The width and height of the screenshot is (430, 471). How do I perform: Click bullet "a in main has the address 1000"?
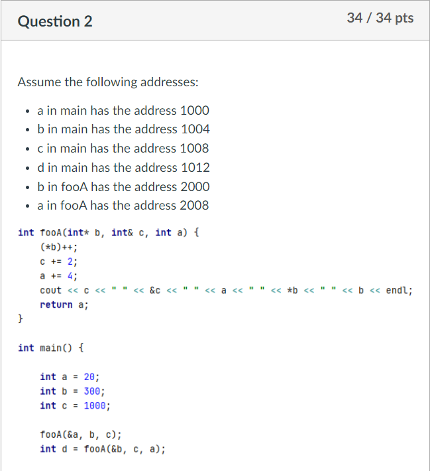click(123, 111)
